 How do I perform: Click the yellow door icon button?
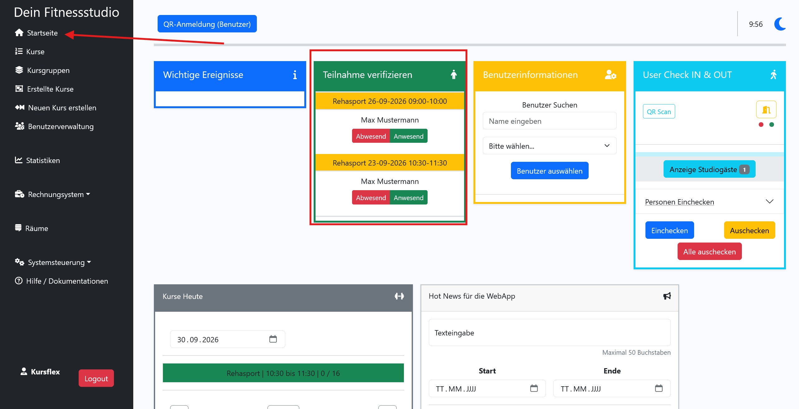click(766, 109)
